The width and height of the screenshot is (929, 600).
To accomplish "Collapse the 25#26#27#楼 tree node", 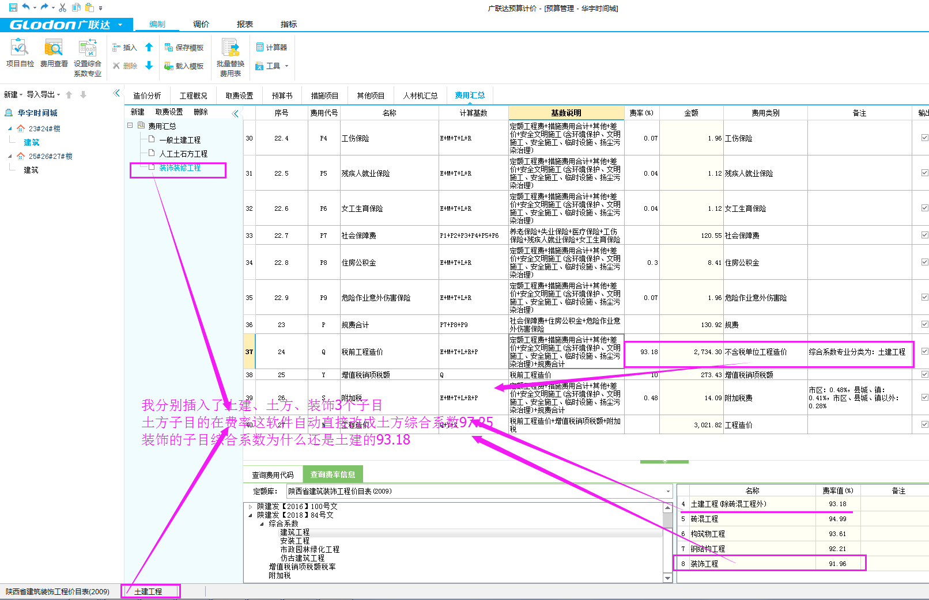I will point(10,156).
